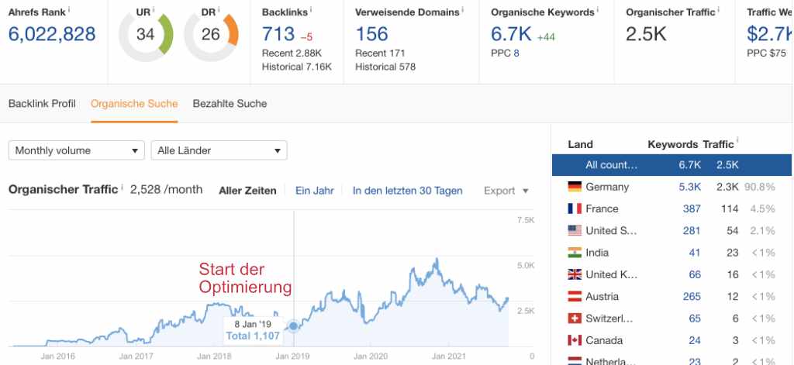
Task: Select In den letzten 30 Tagen
Action: pos(407,191)
